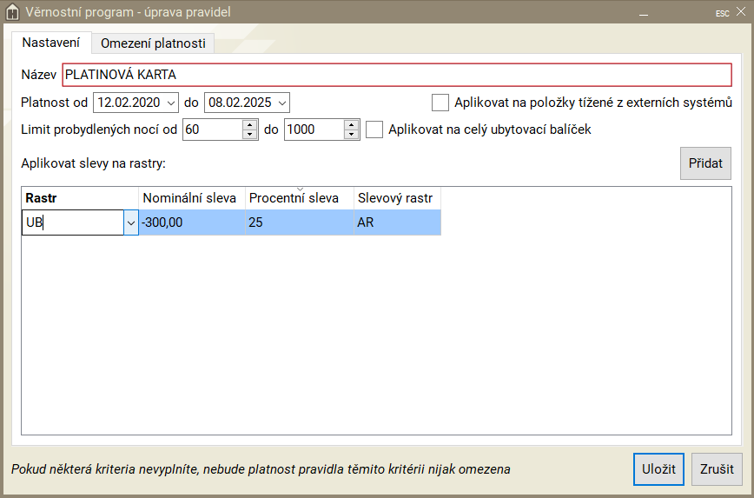This screenshot has width=754, height=498.
Task: Cancel with the 'Zrušit' button
Action: click(717, 468)
